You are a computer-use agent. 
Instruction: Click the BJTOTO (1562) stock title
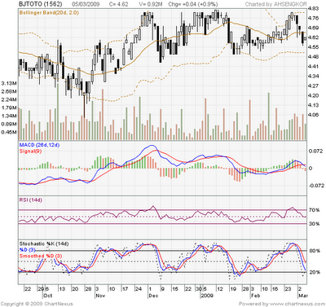coord(40,4)
